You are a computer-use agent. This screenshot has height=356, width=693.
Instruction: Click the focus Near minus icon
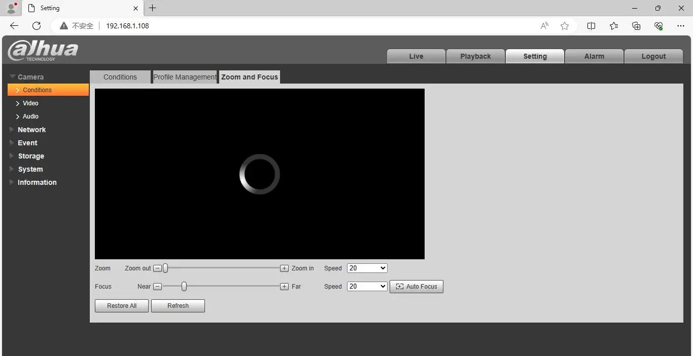coord(157,287)
